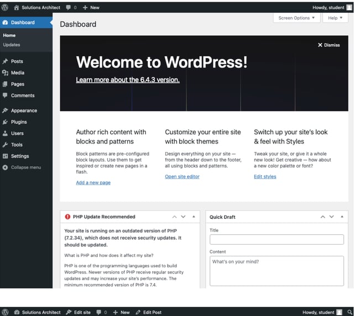355x316 pixels.
Task: Click the red PHP warning icon
Action: click(67, 217)
